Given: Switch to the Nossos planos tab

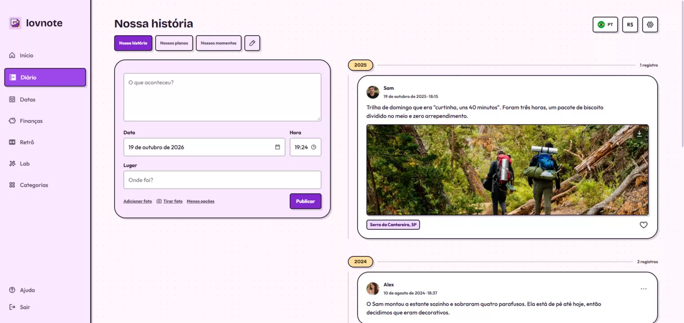Looking at the screenshot, I should tap(174, 43).
